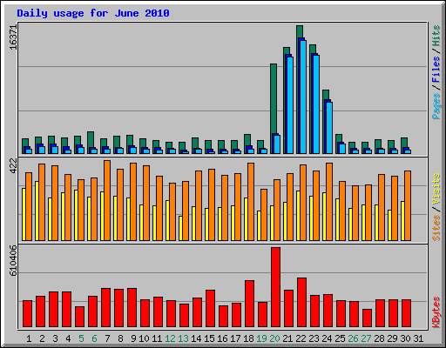This screenshot has width=446, height=348.
Task: Click the day 1 axis label
Action: (x=29, y=338)
